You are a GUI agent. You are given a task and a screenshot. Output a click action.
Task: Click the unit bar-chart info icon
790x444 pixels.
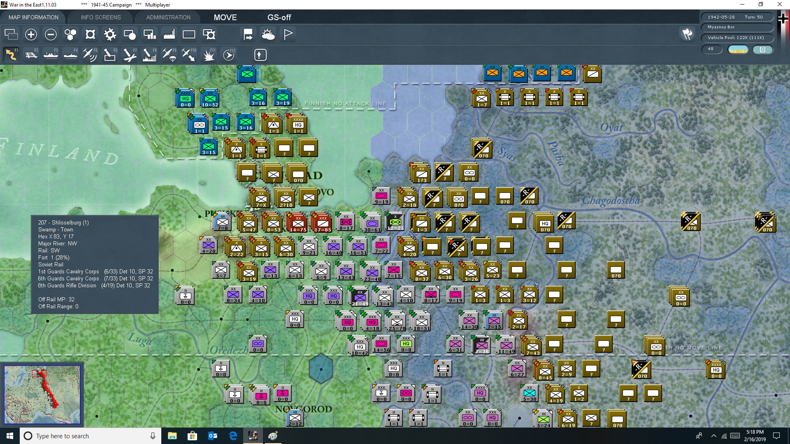click(x=149, y=34)
